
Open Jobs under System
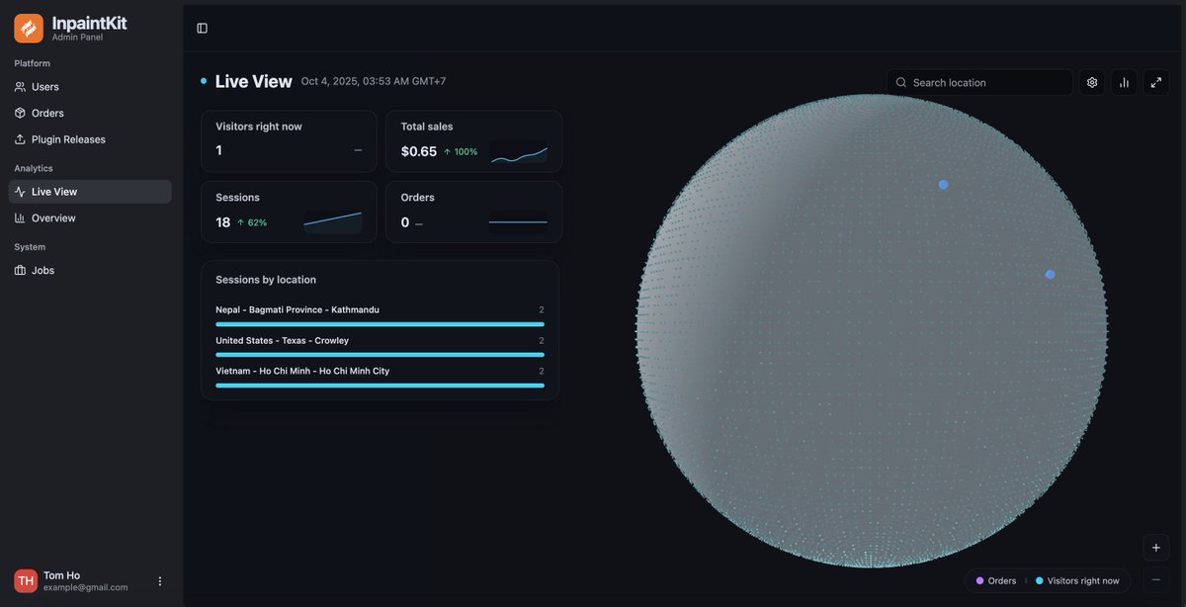[90, 270]
